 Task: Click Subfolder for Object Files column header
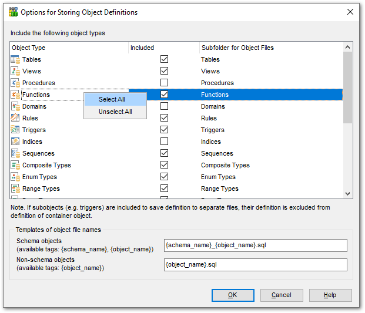[271, 48]
